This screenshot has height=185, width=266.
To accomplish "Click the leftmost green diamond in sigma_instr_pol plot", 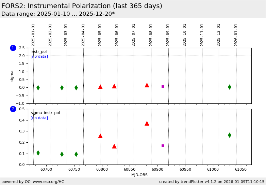I will pos(38,153).
